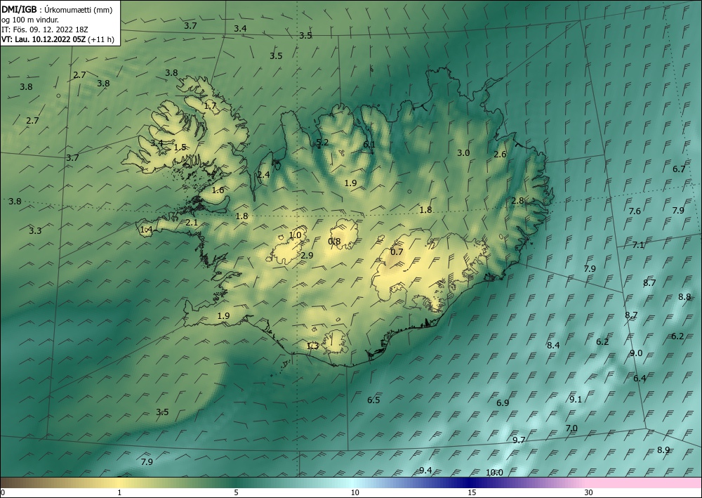The width and height of the screenshot is (702, 498).
Task: Click the 1.6 value label
Action: point(218,190)
